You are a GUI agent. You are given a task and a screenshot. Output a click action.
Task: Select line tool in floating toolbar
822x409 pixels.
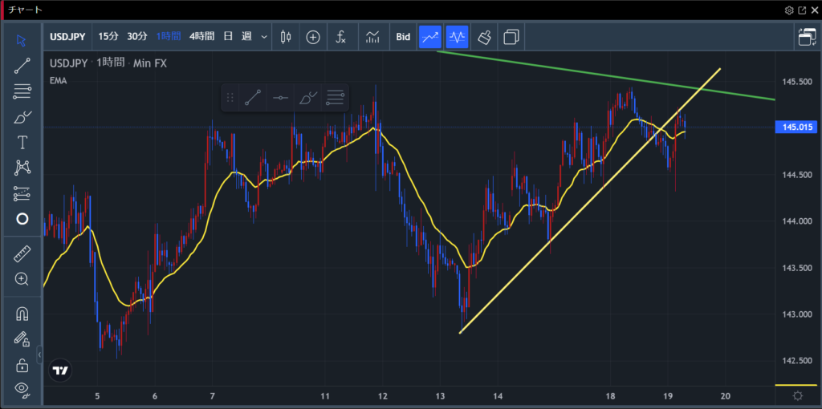coord(253,97)
